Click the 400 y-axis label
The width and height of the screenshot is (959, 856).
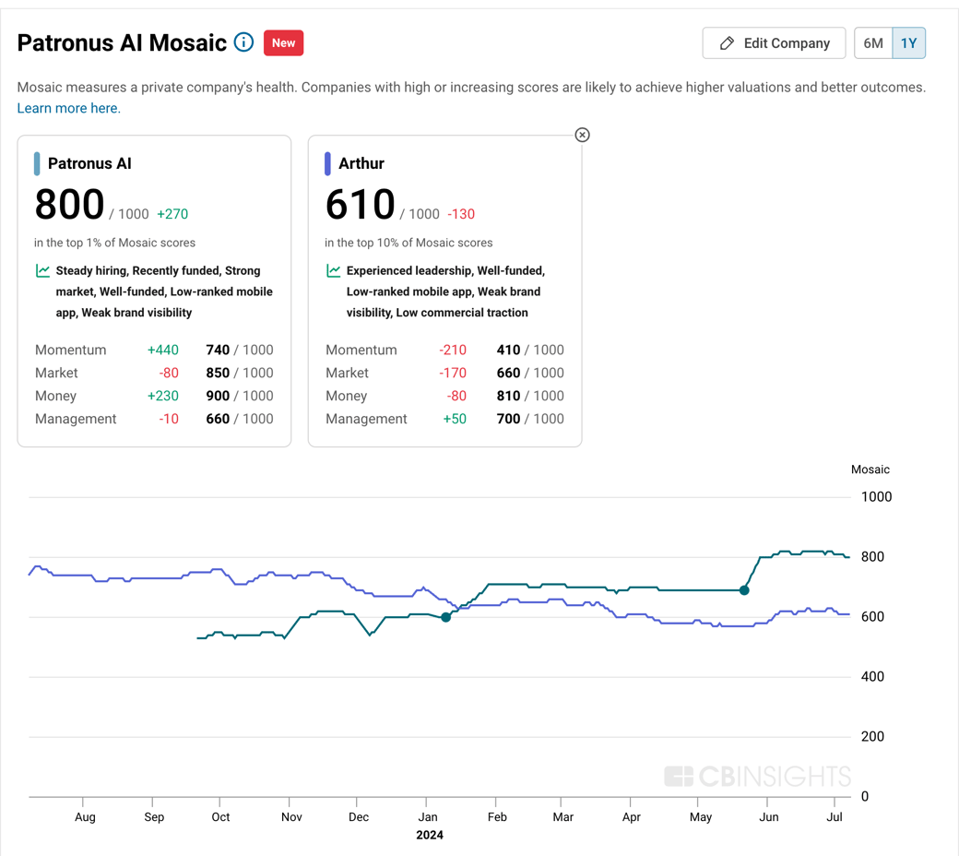coord(872,677)
